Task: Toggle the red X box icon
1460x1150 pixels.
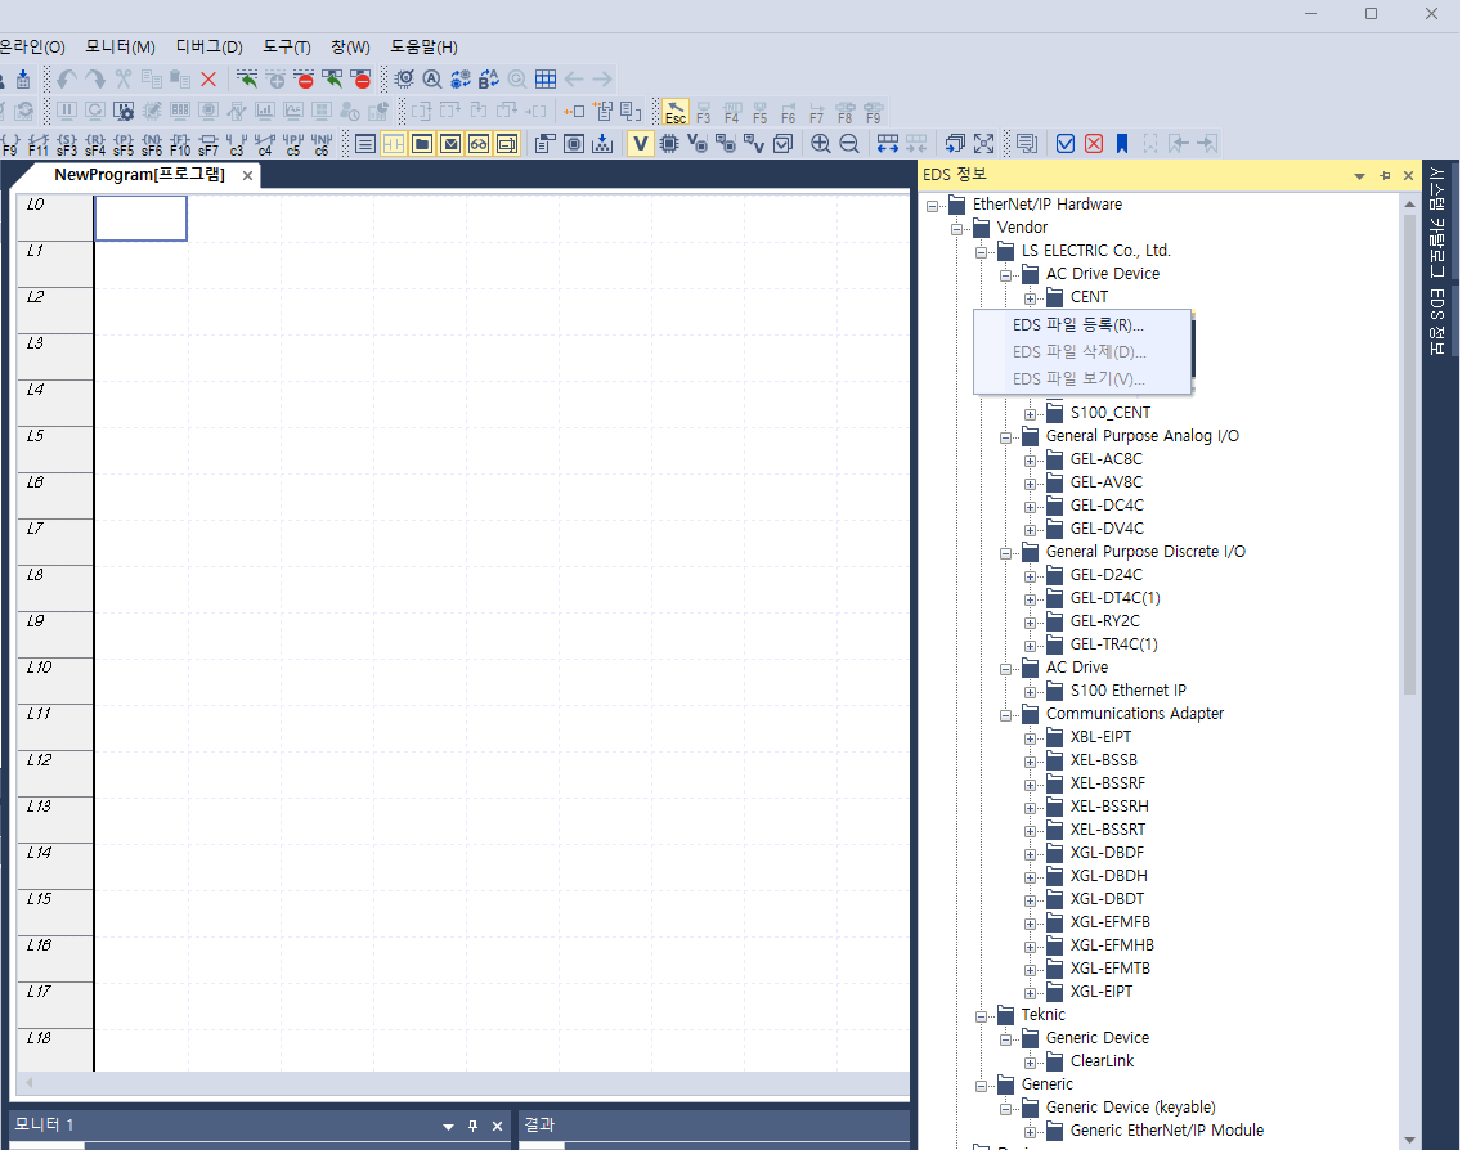Action: pyautogui.click(x=1094, y=143)
